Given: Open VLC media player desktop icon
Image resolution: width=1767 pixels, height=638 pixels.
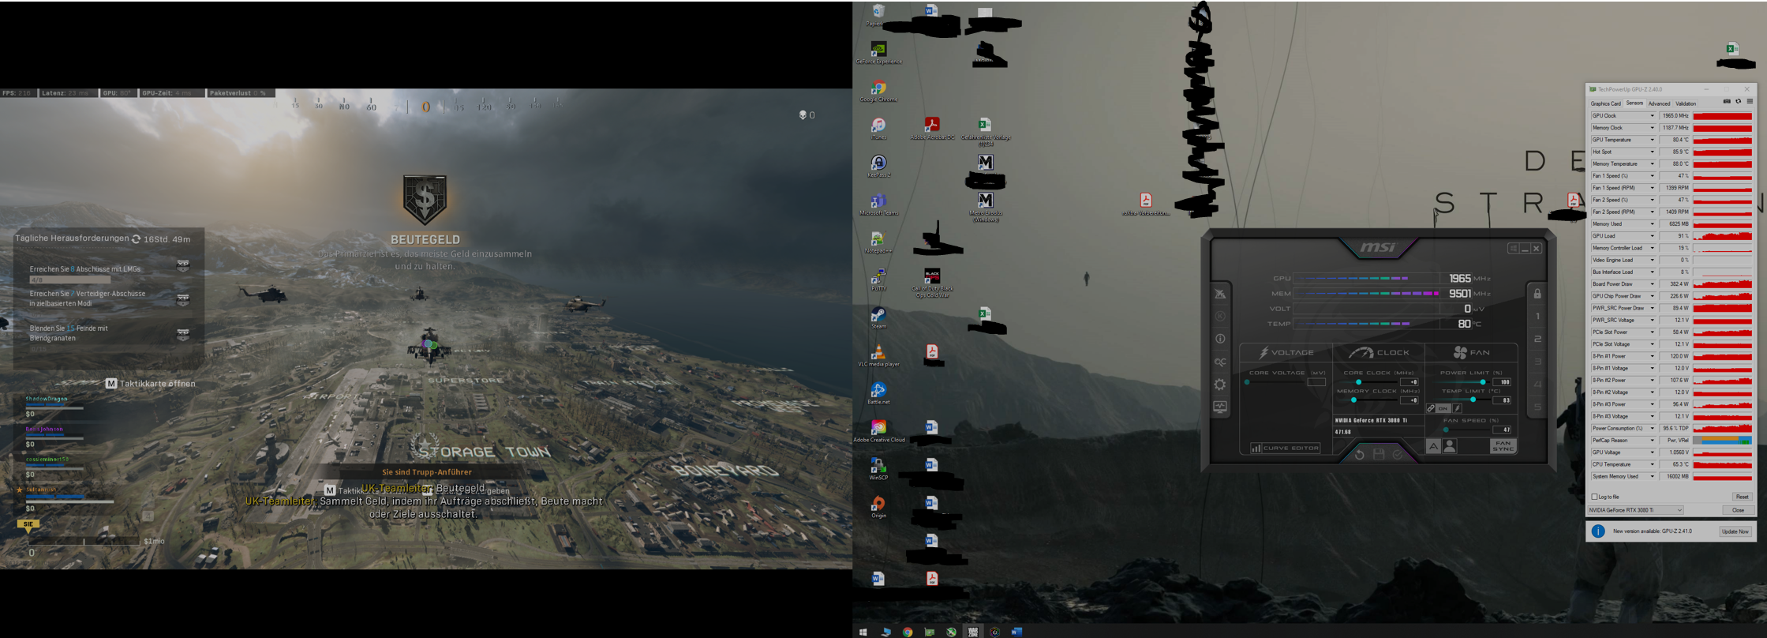Looking at the screenshot, I should click(x=878, y=355).
